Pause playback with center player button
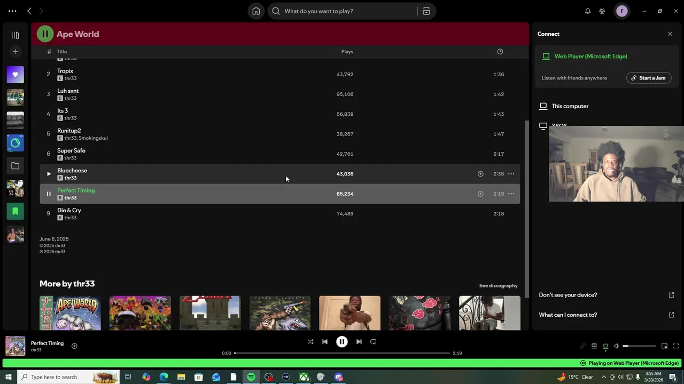Screen dimensions: 684x384 point(342,342)
